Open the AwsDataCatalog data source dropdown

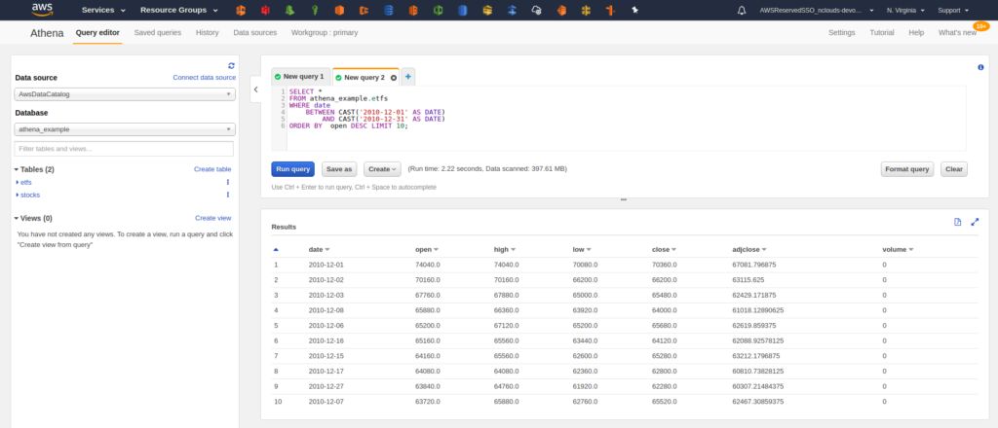pos(125,94)
